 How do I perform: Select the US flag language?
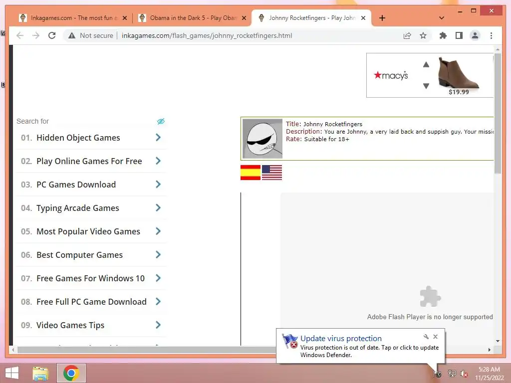272,173
